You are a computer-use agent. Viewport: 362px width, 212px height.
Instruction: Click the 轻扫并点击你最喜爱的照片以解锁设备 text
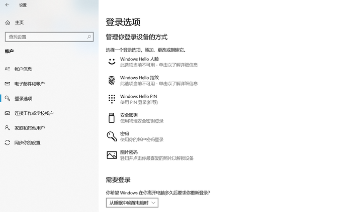(x=157, y=158)
